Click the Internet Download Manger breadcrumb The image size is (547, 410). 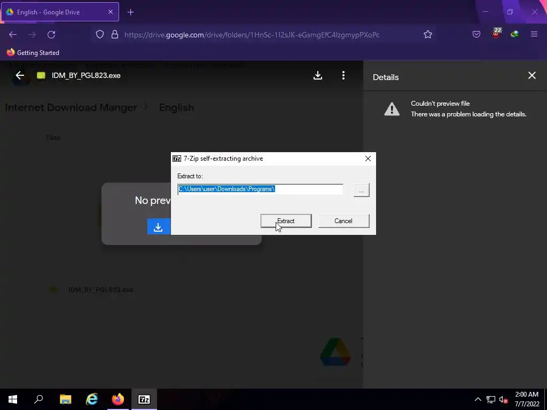pyautogui.click(x=71, y=108)
